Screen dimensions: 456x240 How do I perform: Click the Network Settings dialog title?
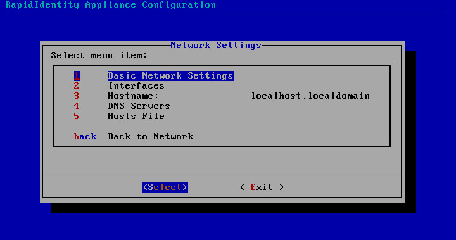216,46
